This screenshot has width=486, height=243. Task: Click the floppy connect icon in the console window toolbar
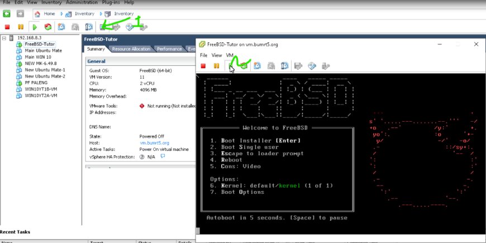click(298, 66)
